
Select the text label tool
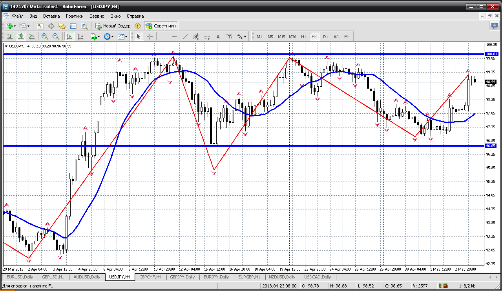(x=229, y=36)
